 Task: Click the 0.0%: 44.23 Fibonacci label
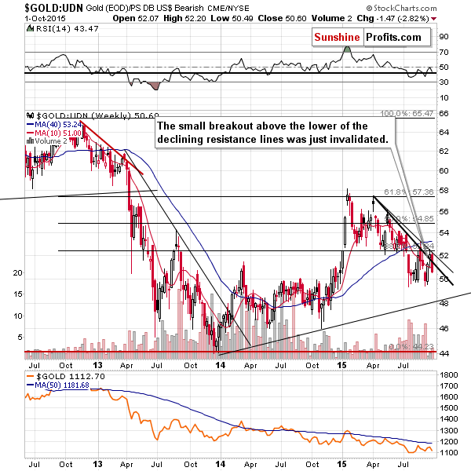411,347
